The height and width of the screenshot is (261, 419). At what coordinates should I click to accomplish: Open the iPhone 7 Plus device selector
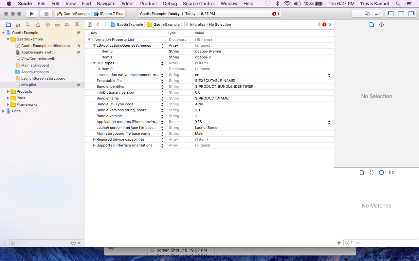(x=108, y=14)
